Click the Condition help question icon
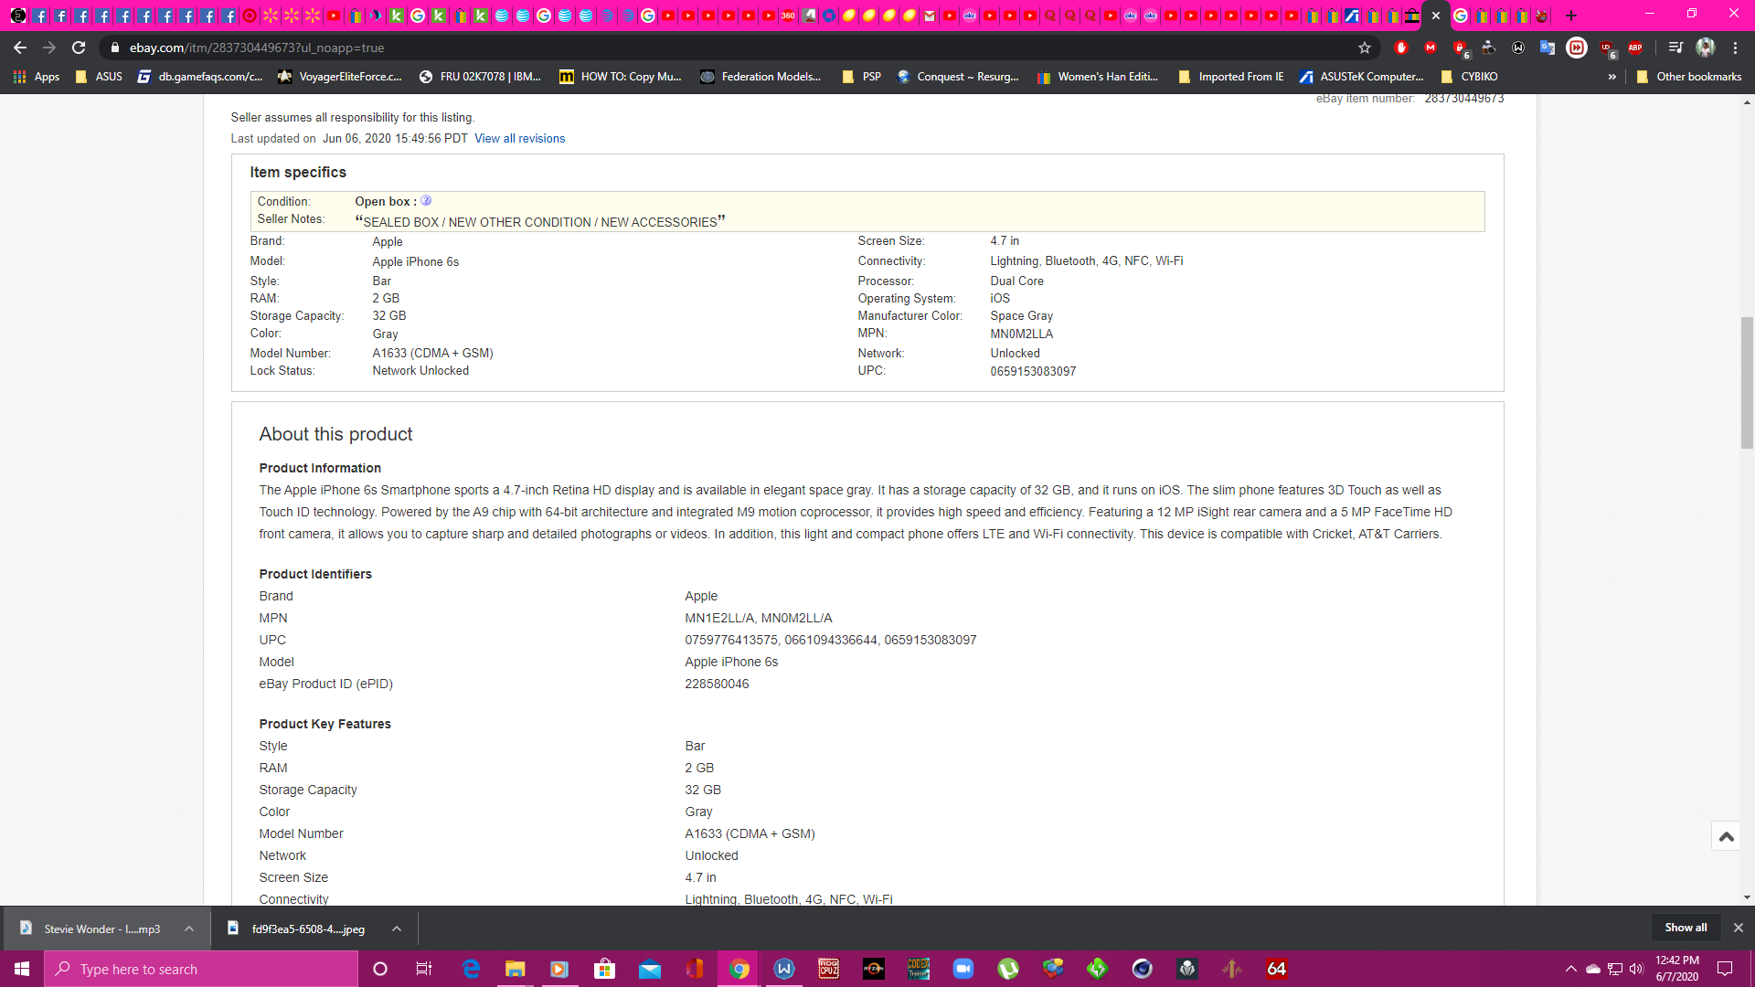This screenshot has height=987, width=1755. click(426, 201)
